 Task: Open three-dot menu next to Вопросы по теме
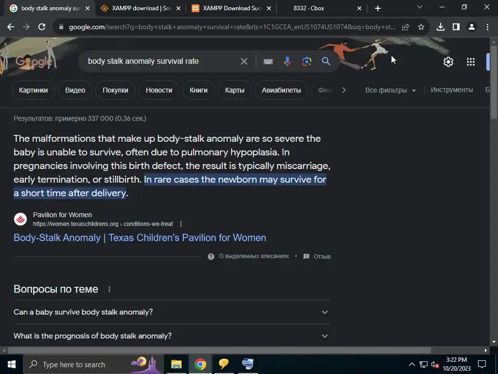click(109, 289)
